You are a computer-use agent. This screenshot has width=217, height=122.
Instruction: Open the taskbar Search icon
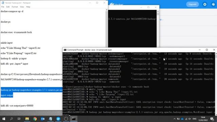[12, 119]
